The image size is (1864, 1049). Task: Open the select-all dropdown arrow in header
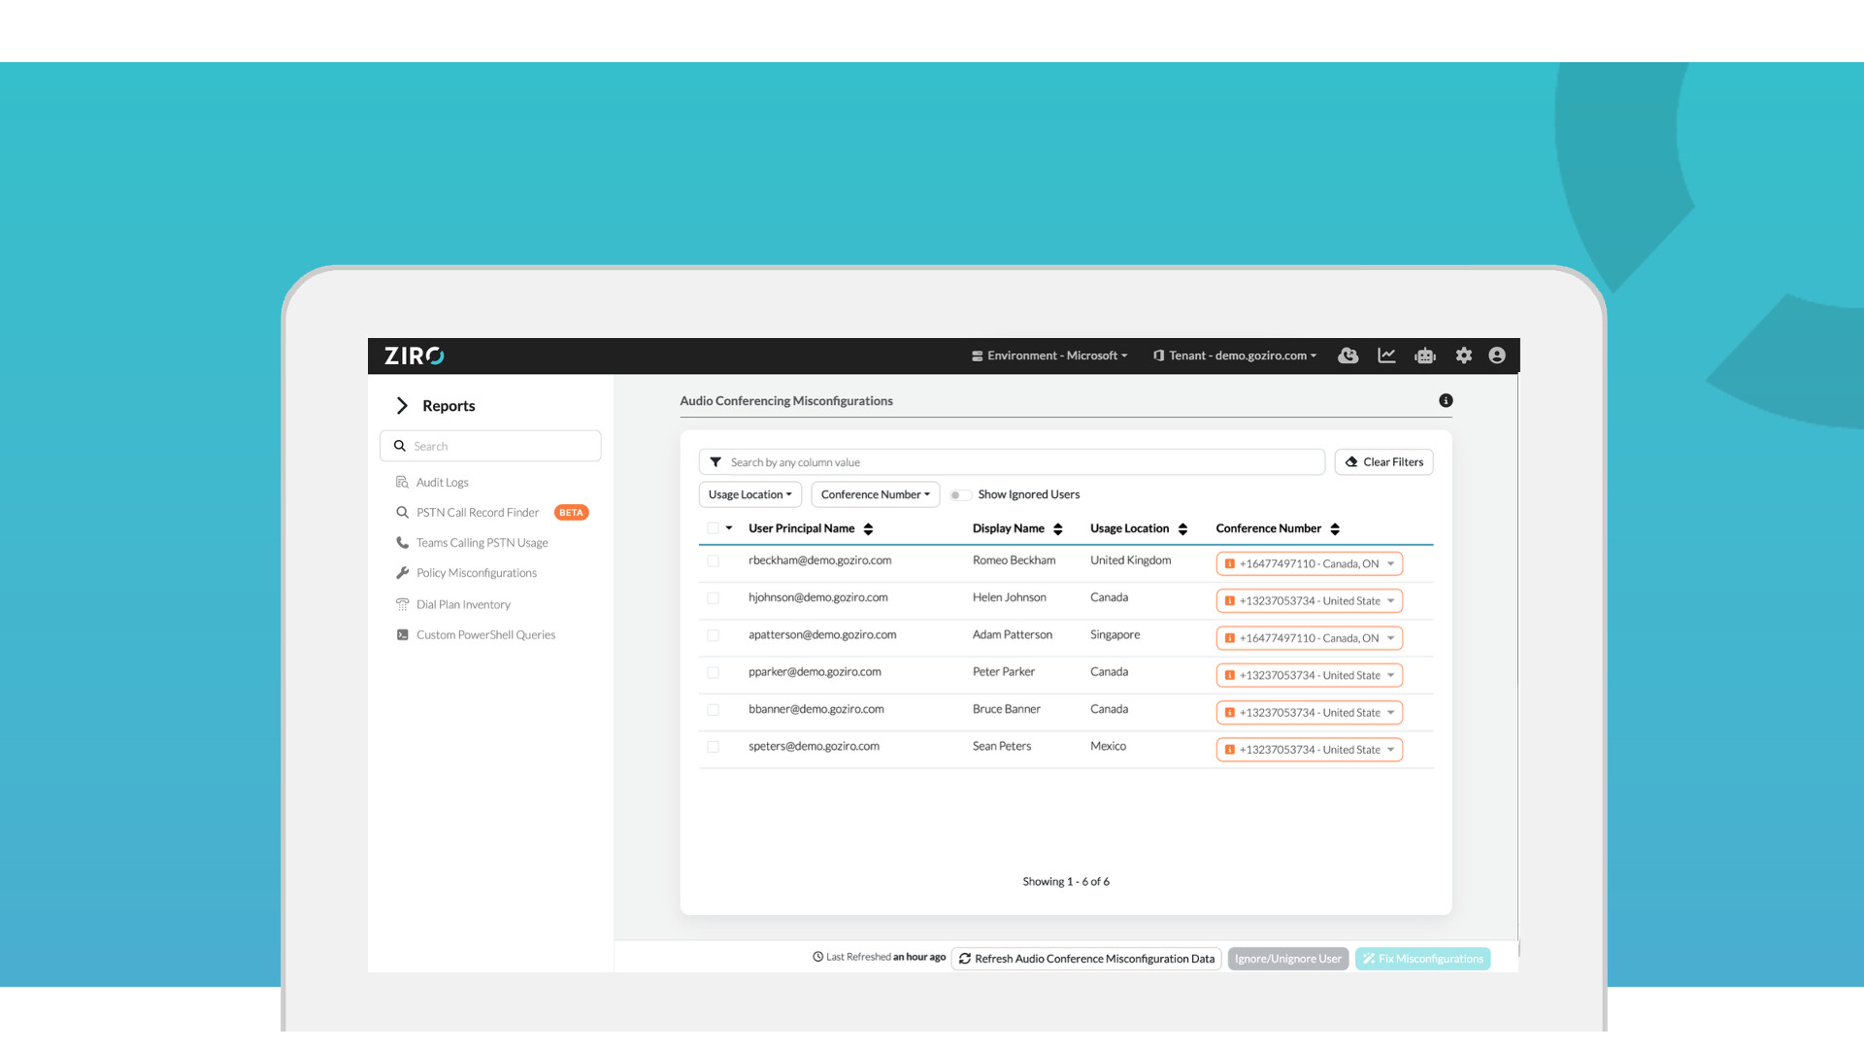(729, 528)
